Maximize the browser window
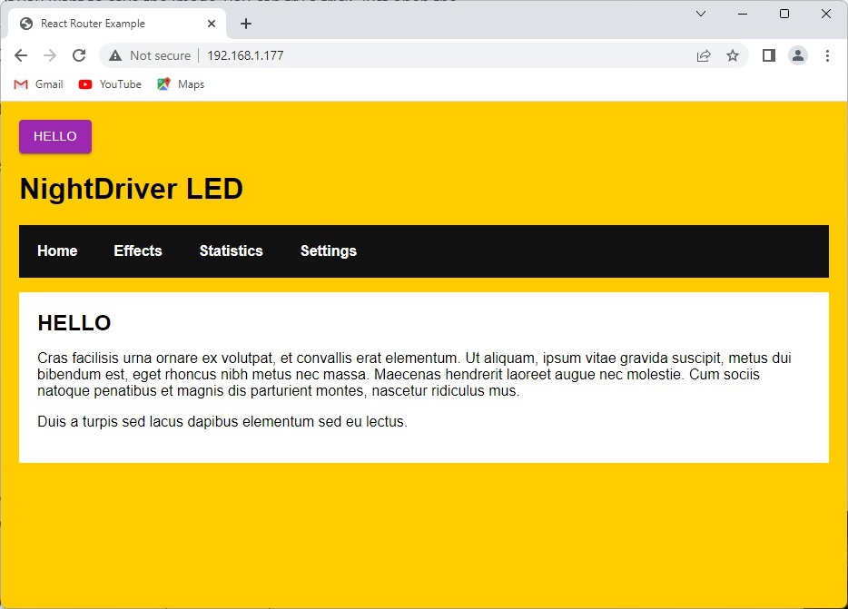Screen dimensions: 848x609 (784, 14)
